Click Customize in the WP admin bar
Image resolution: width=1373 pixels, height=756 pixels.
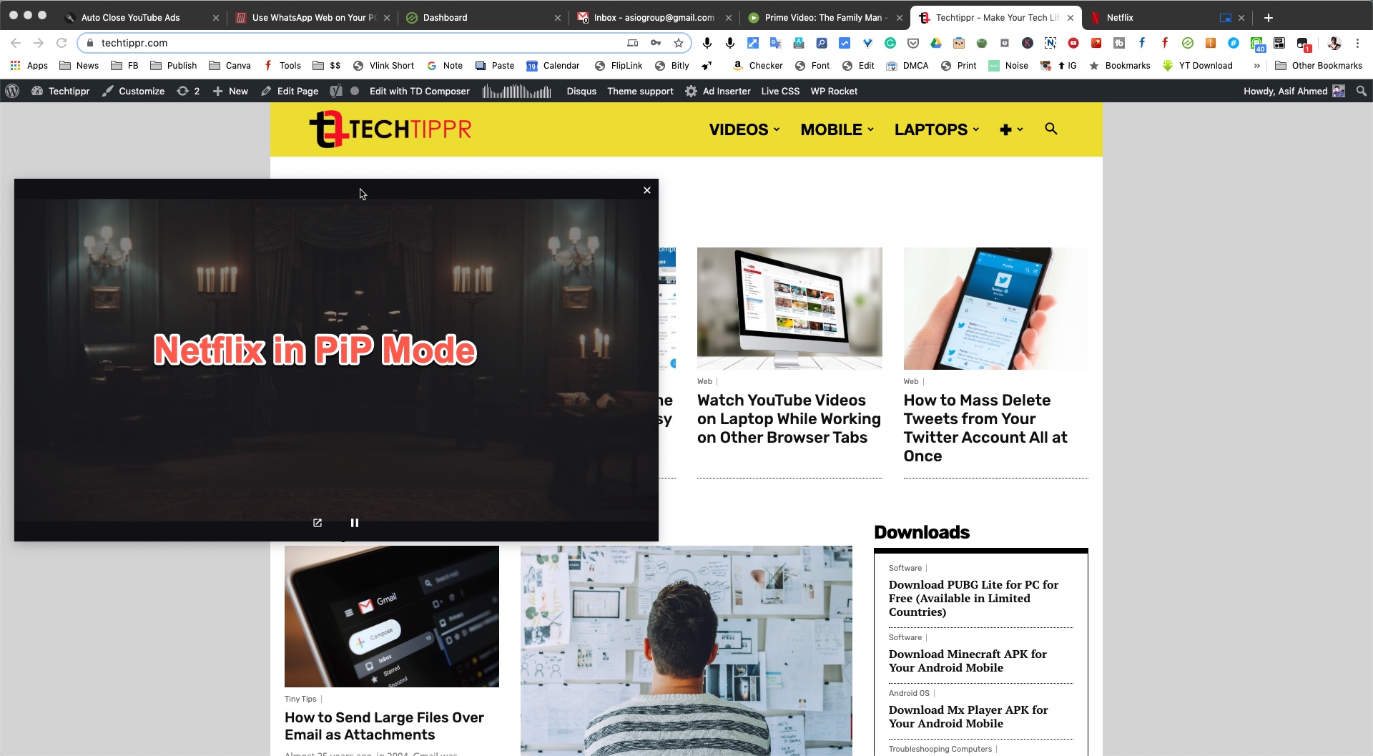(x=133, y=91)
